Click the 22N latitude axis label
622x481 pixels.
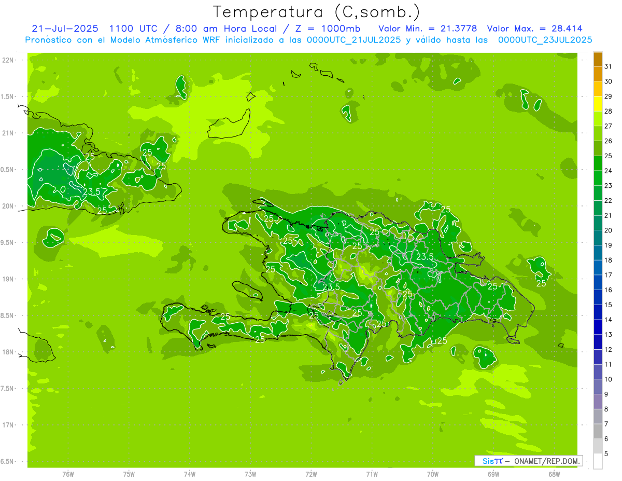coord(8,60)
